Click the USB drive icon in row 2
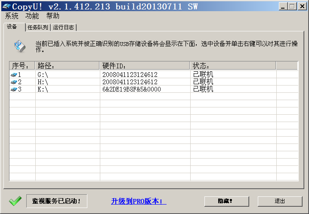This screenshot has width=309, height=214. pos(14,82)
